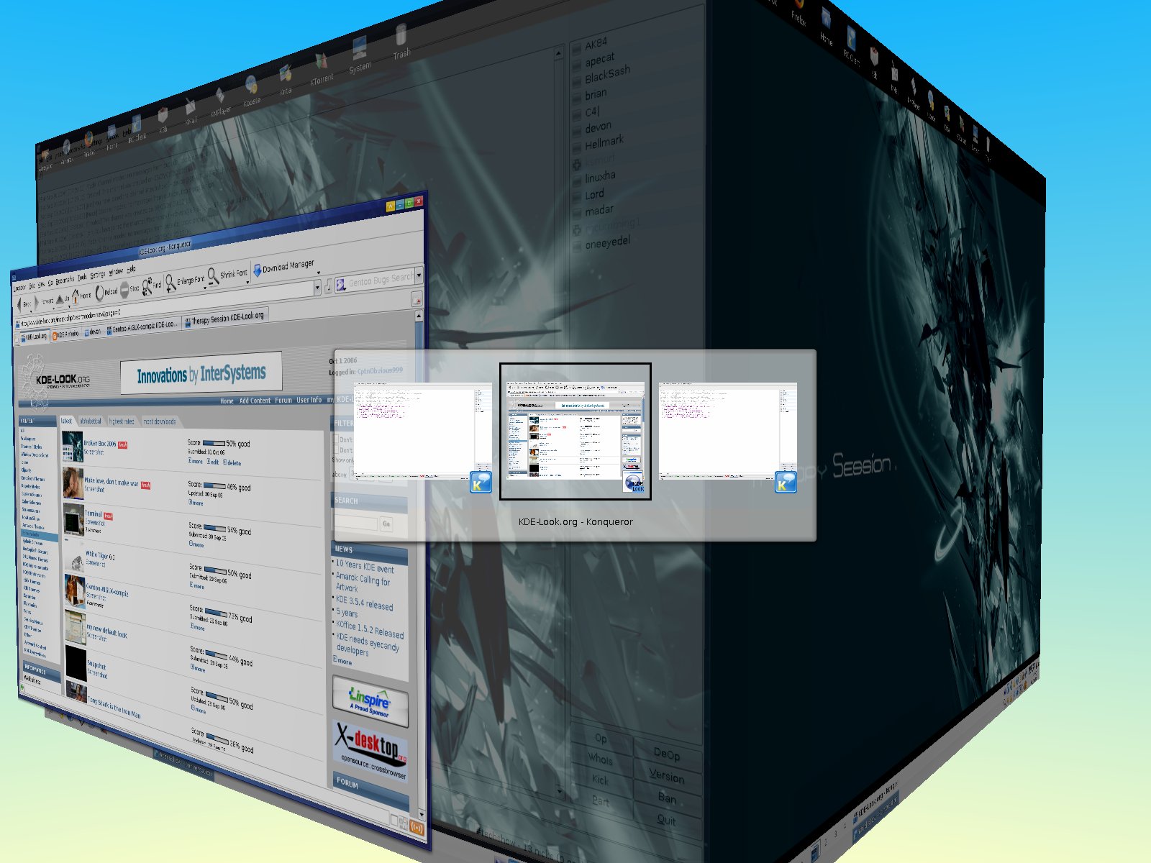Click the RSS feed icon in Konqueror status bar
This screenshot has width=1151, height=863.
pos(417,827)
